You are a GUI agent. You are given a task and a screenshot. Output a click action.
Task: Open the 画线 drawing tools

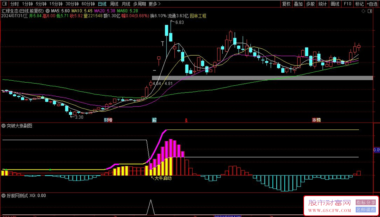(335, 4)
